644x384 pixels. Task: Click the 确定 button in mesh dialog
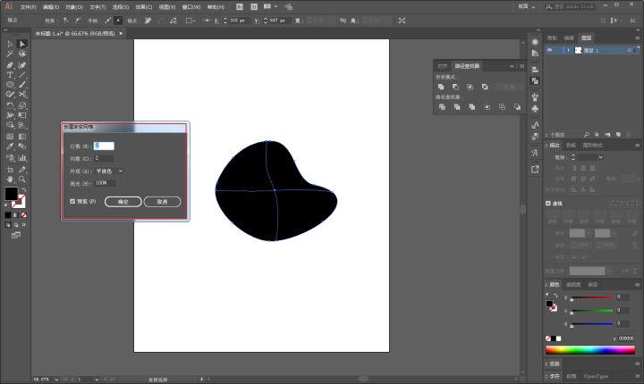(123, 202)
